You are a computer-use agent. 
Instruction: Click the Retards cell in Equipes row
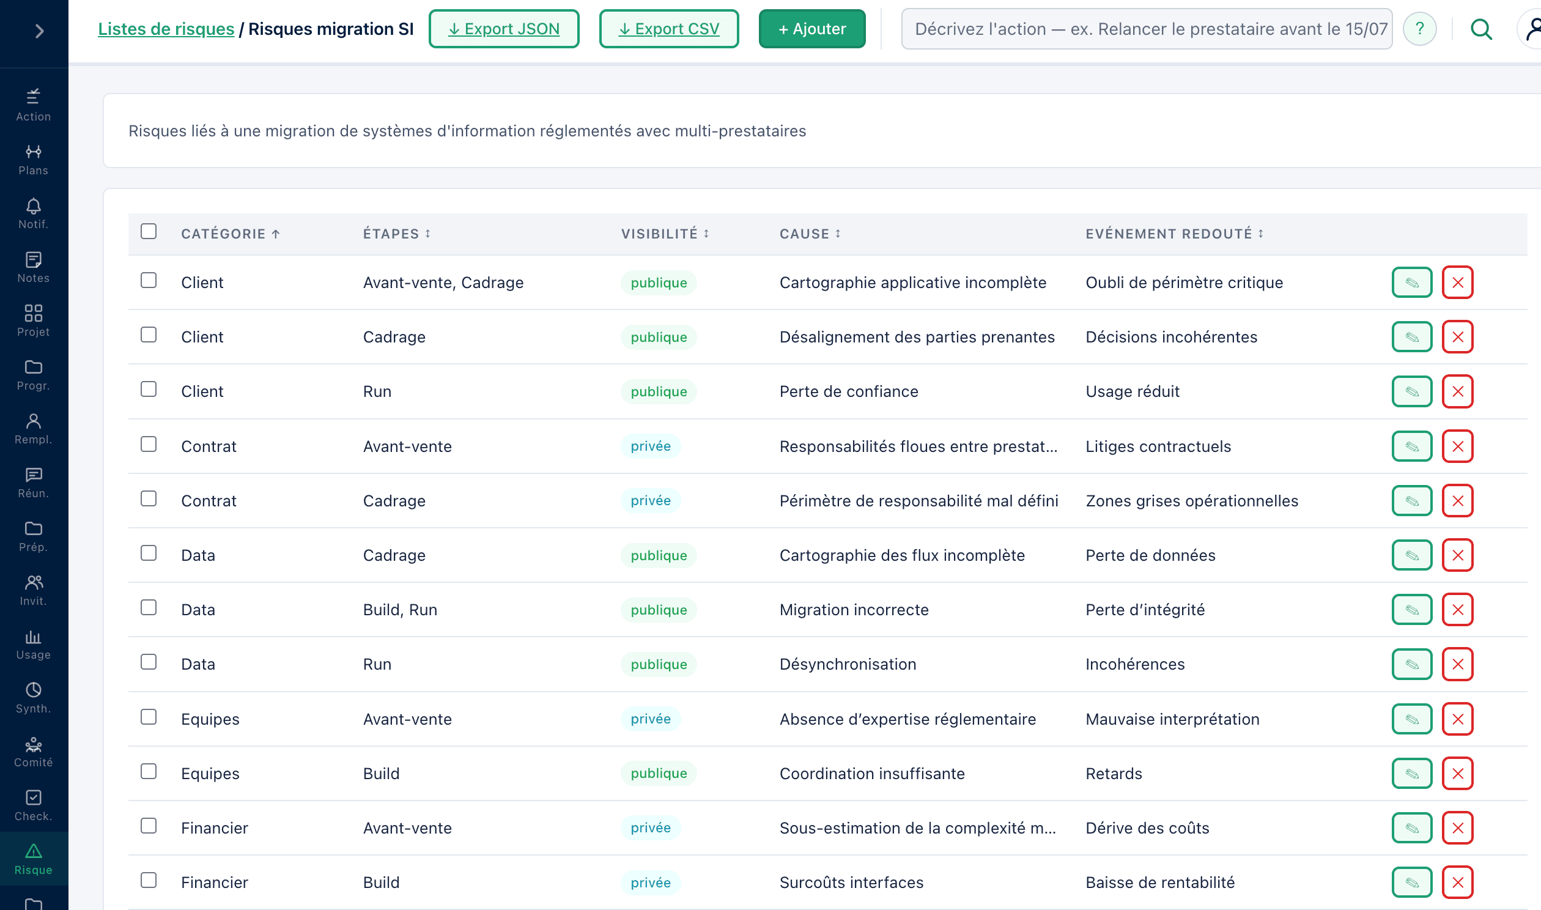[x=1114, y=773]
